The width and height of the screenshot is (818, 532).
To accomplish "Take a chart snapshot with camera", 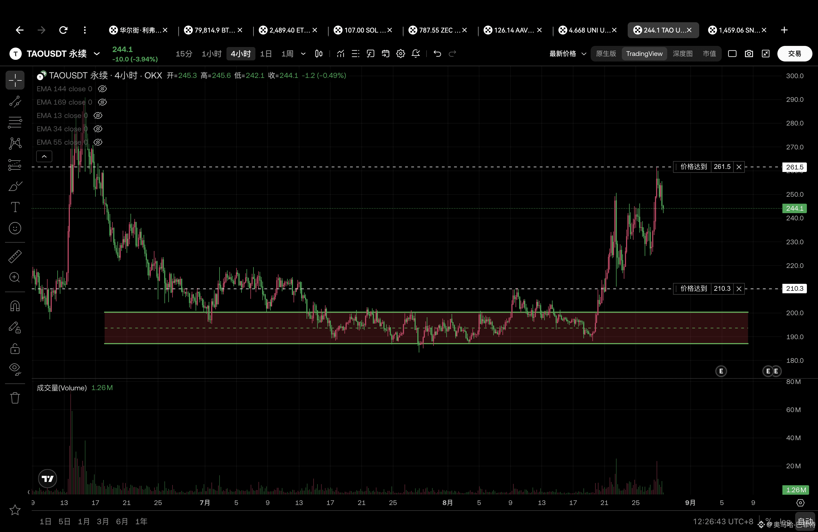I will pyautogui.click(x=749, y=54).
